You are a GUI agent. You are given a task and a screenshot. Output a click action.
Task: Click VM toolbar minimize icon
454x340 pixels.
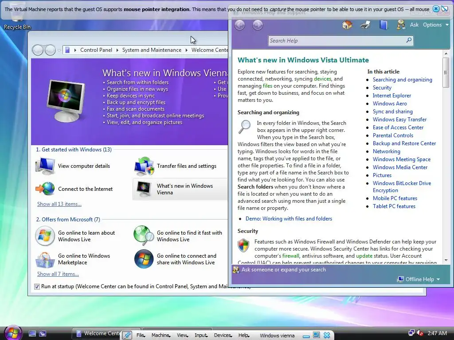(x=306, y=336)
